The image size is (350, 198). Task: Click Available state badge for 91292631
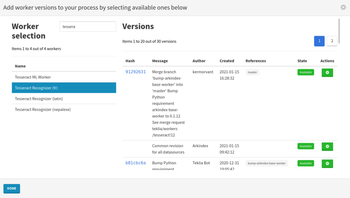point(306,72)
